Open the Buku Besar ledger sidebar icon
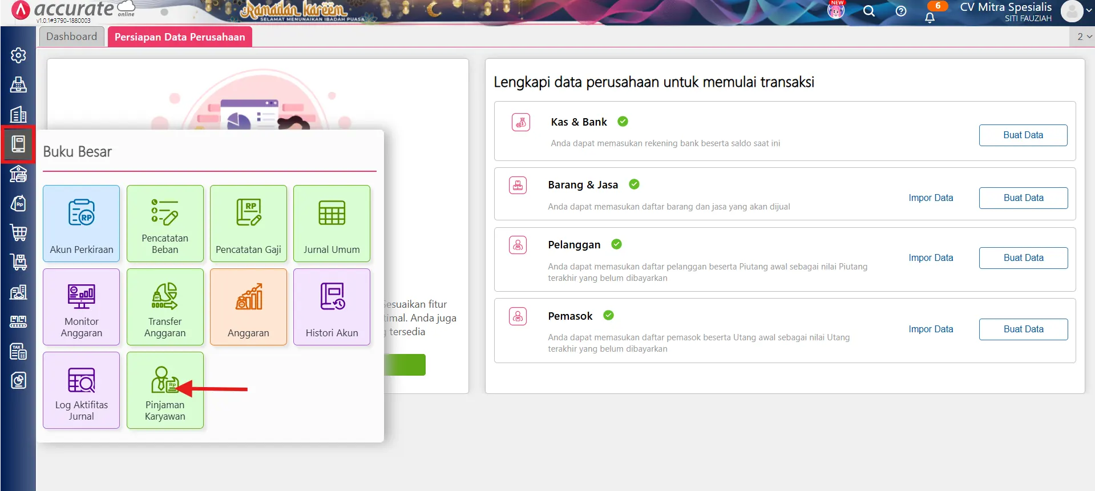 pos(18,144)
